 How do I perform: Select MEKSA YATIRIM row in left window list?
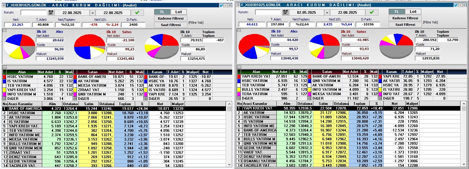pos(114,139)
